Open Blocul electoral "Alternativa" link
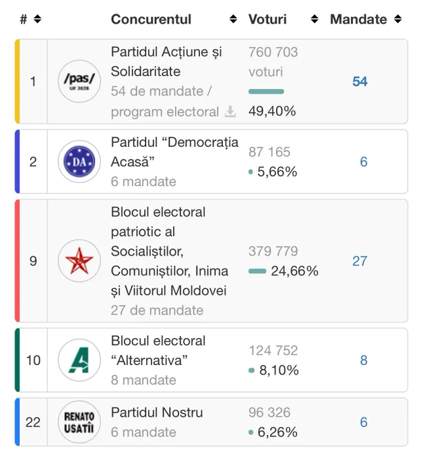The image size is (423, 458). pyautogui.click(x=158, y=350)
